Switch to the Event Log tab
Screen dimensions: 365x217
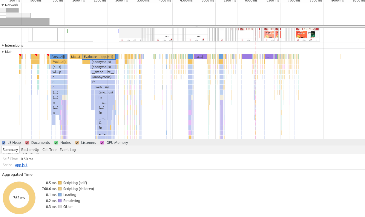tap(68, 150)
